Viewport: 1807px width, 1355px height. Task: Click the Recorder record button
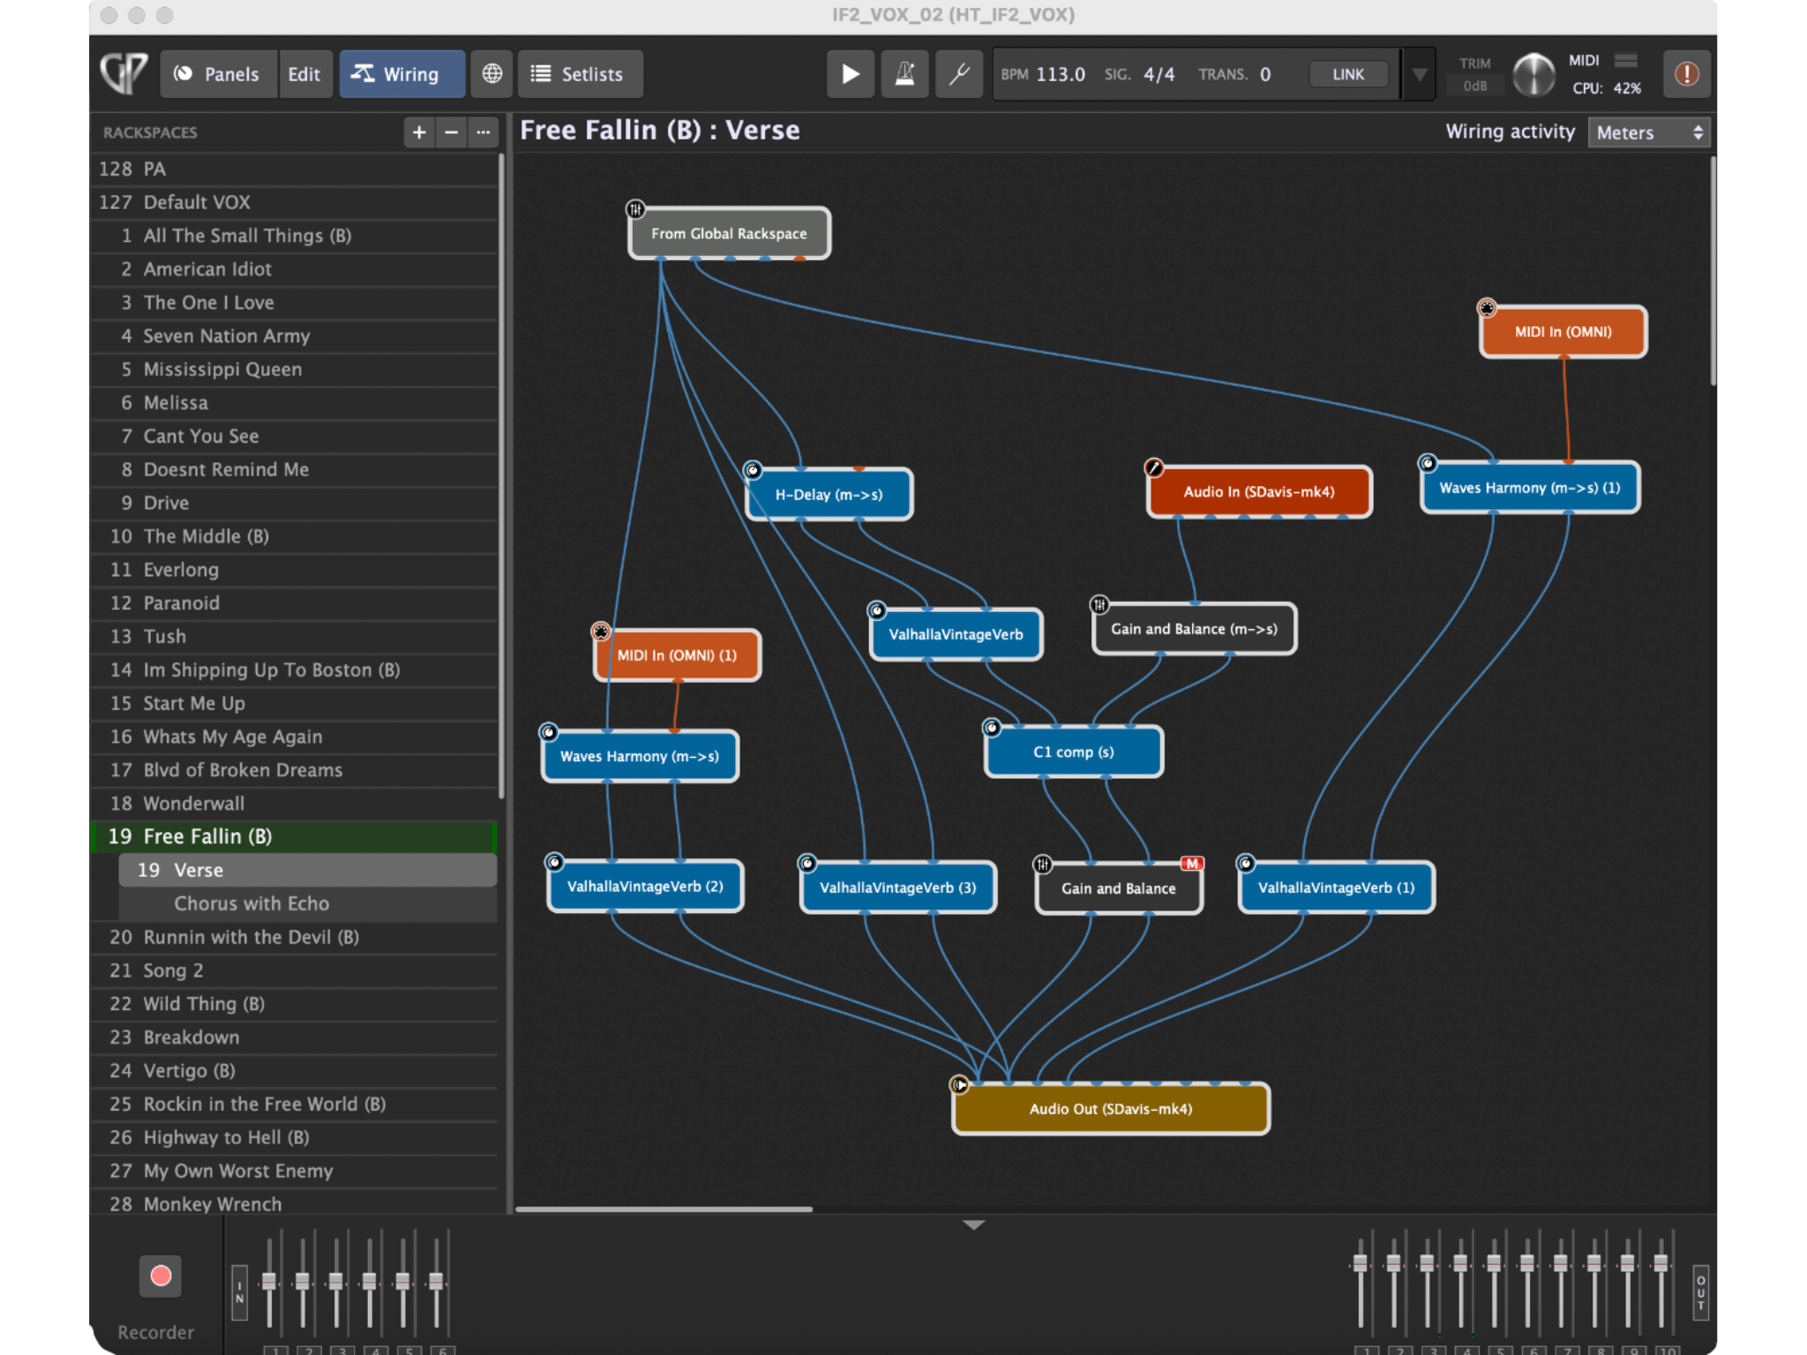point(160,1276)
